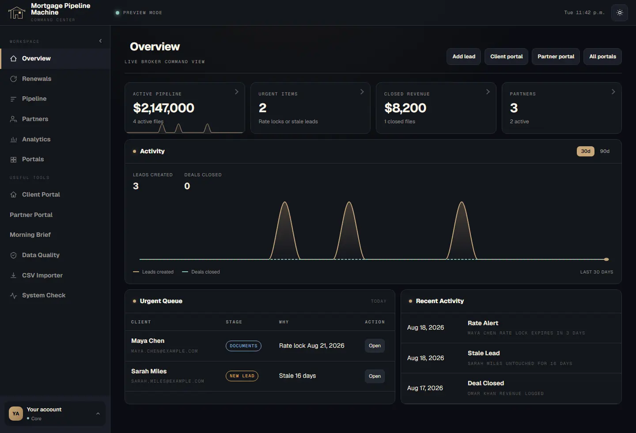Image resolution: width=636 pixels, height=433 pixels.
Task: Open the Client portal button
Action: point(506,57)
